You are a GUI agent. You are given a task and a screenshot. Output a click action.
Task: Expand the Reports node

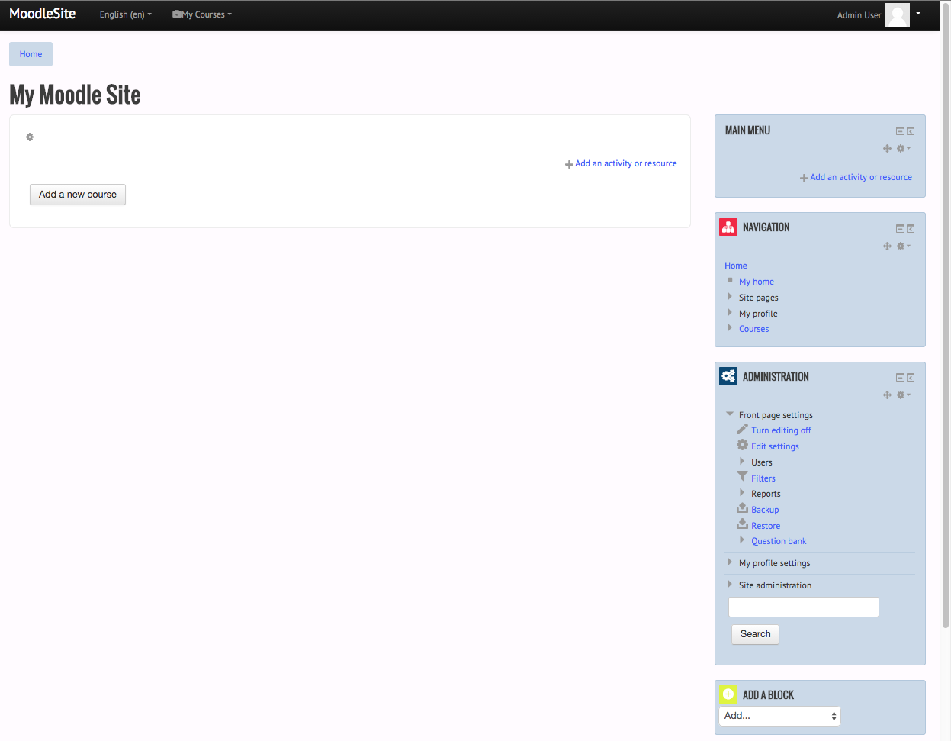pos(742,493)
